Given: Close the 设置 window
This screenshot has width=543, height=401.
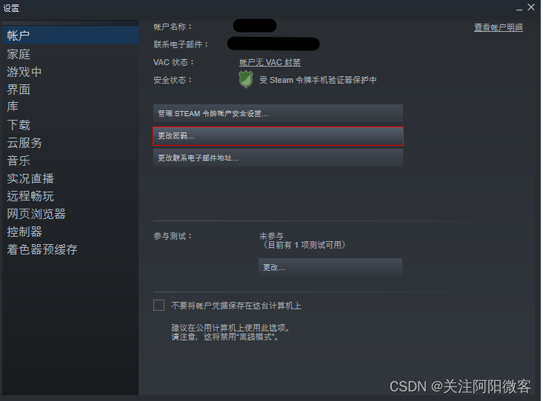Looking at the screenshot, I should (x=531, y=7).
